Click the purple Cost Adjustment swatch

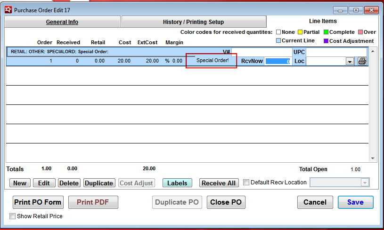pos(326,41)
